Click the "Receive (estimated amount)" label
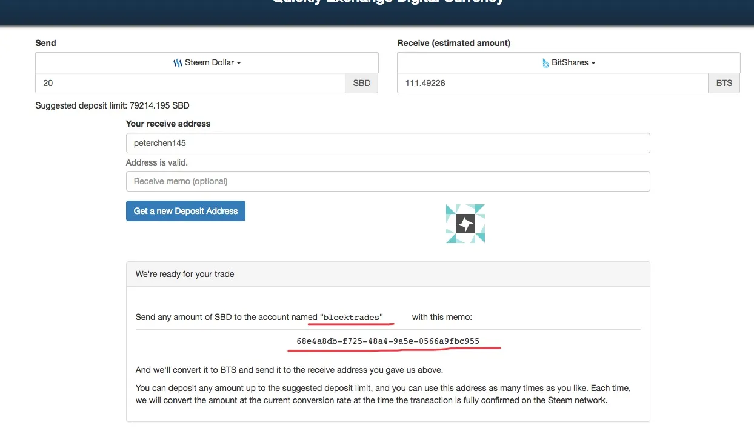The image size is (754, 428). pyautogui.click(x=454, y=43)
